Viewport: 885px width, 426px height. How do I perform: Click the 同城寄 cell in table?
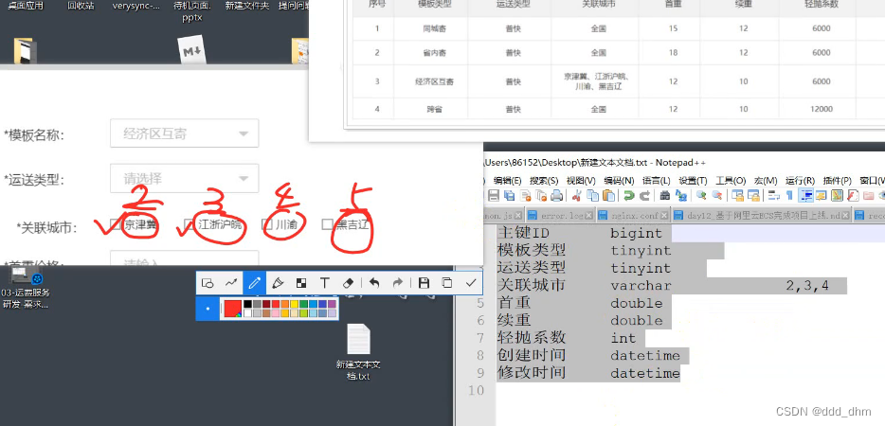434,28
